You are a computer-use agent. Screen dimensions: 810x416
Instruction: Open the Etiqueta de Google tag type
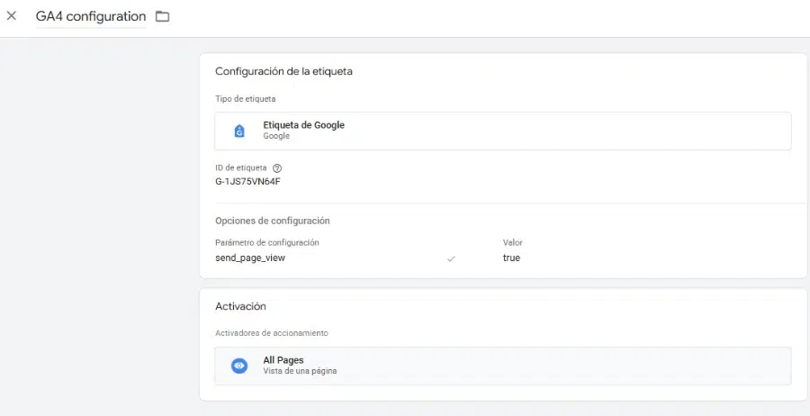(502, 131)
